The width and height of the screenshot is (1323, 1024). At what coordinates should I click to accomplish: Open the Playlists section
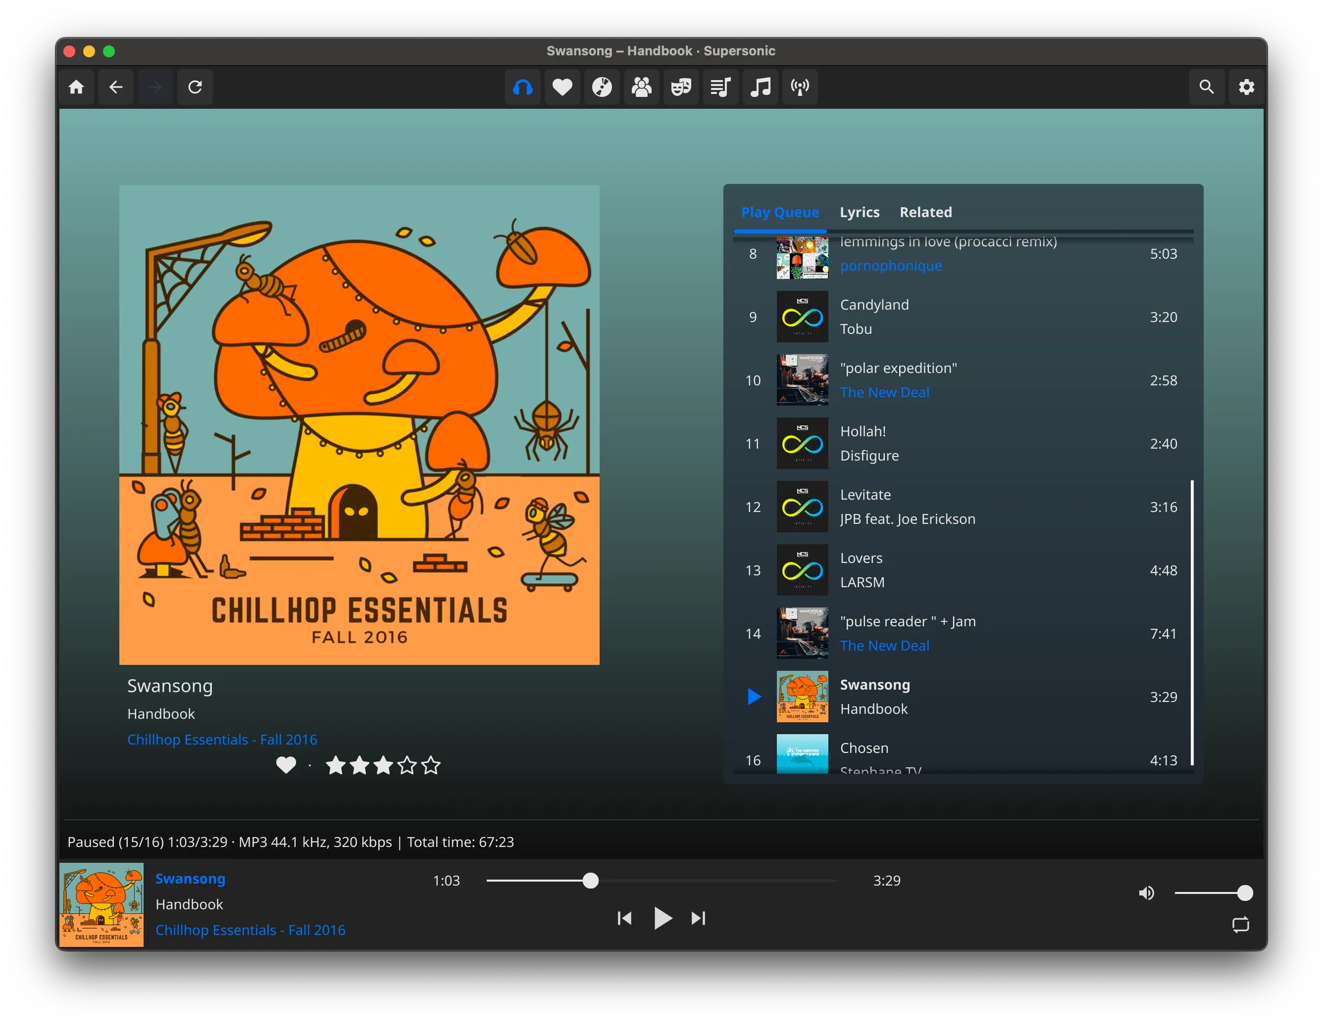[720, 86]
